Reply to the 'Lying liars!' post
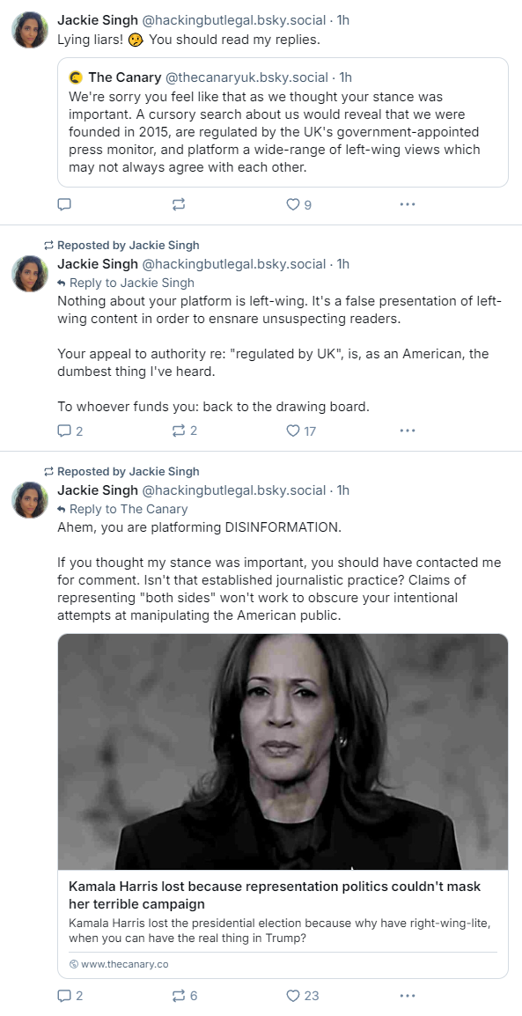This screenshot has width=522, height=1016. tap(64, 205)
